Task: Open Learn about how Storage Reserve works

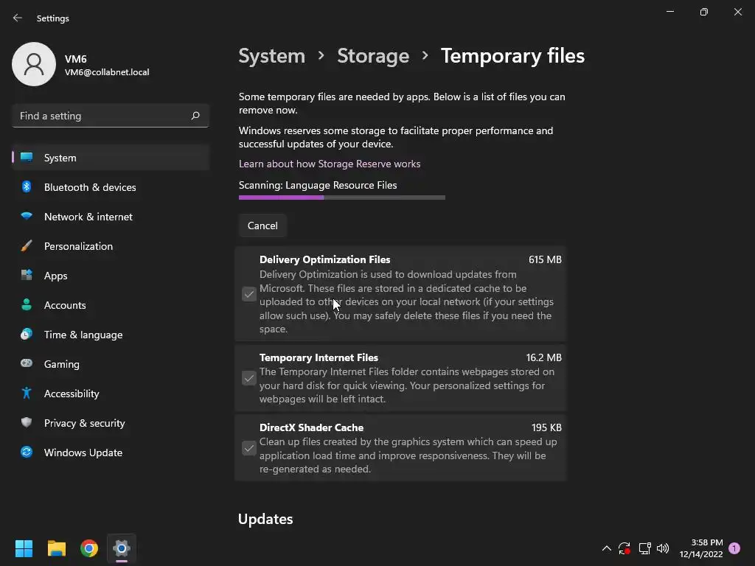Action: pos(330,164)
